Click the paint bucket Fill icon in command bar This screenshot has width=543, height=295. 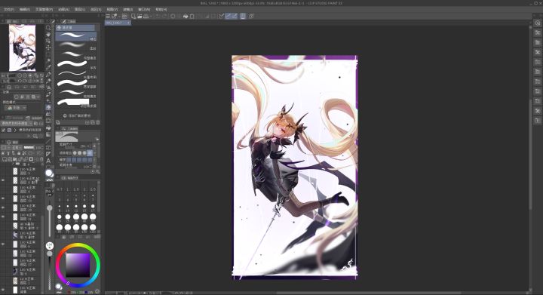click(x=186, y=17)
